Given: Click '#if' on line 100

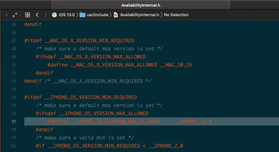Looking at the screenshot, I should (x=40, y=146).
